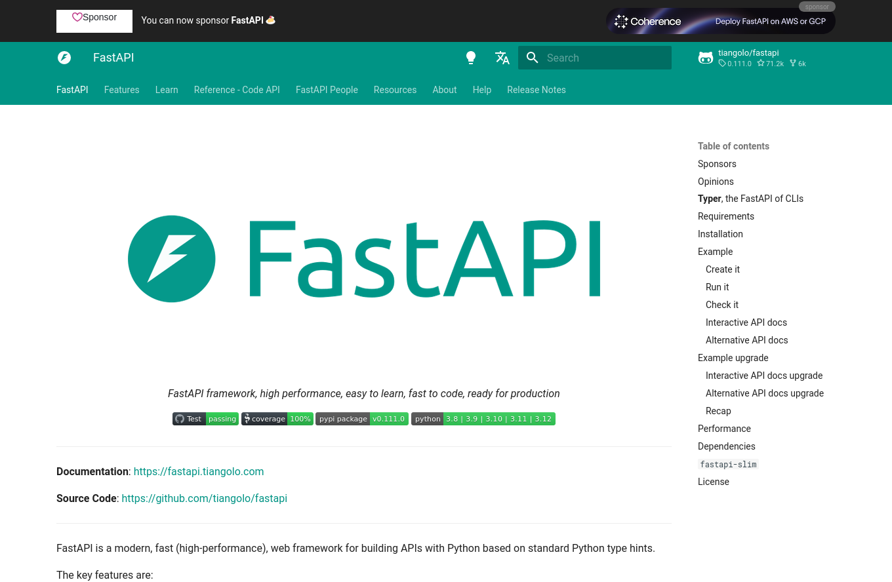The width and height of the screenshot is (892, 582).
Task: Click the coverage 100% badge
Action: coord(277,419)
